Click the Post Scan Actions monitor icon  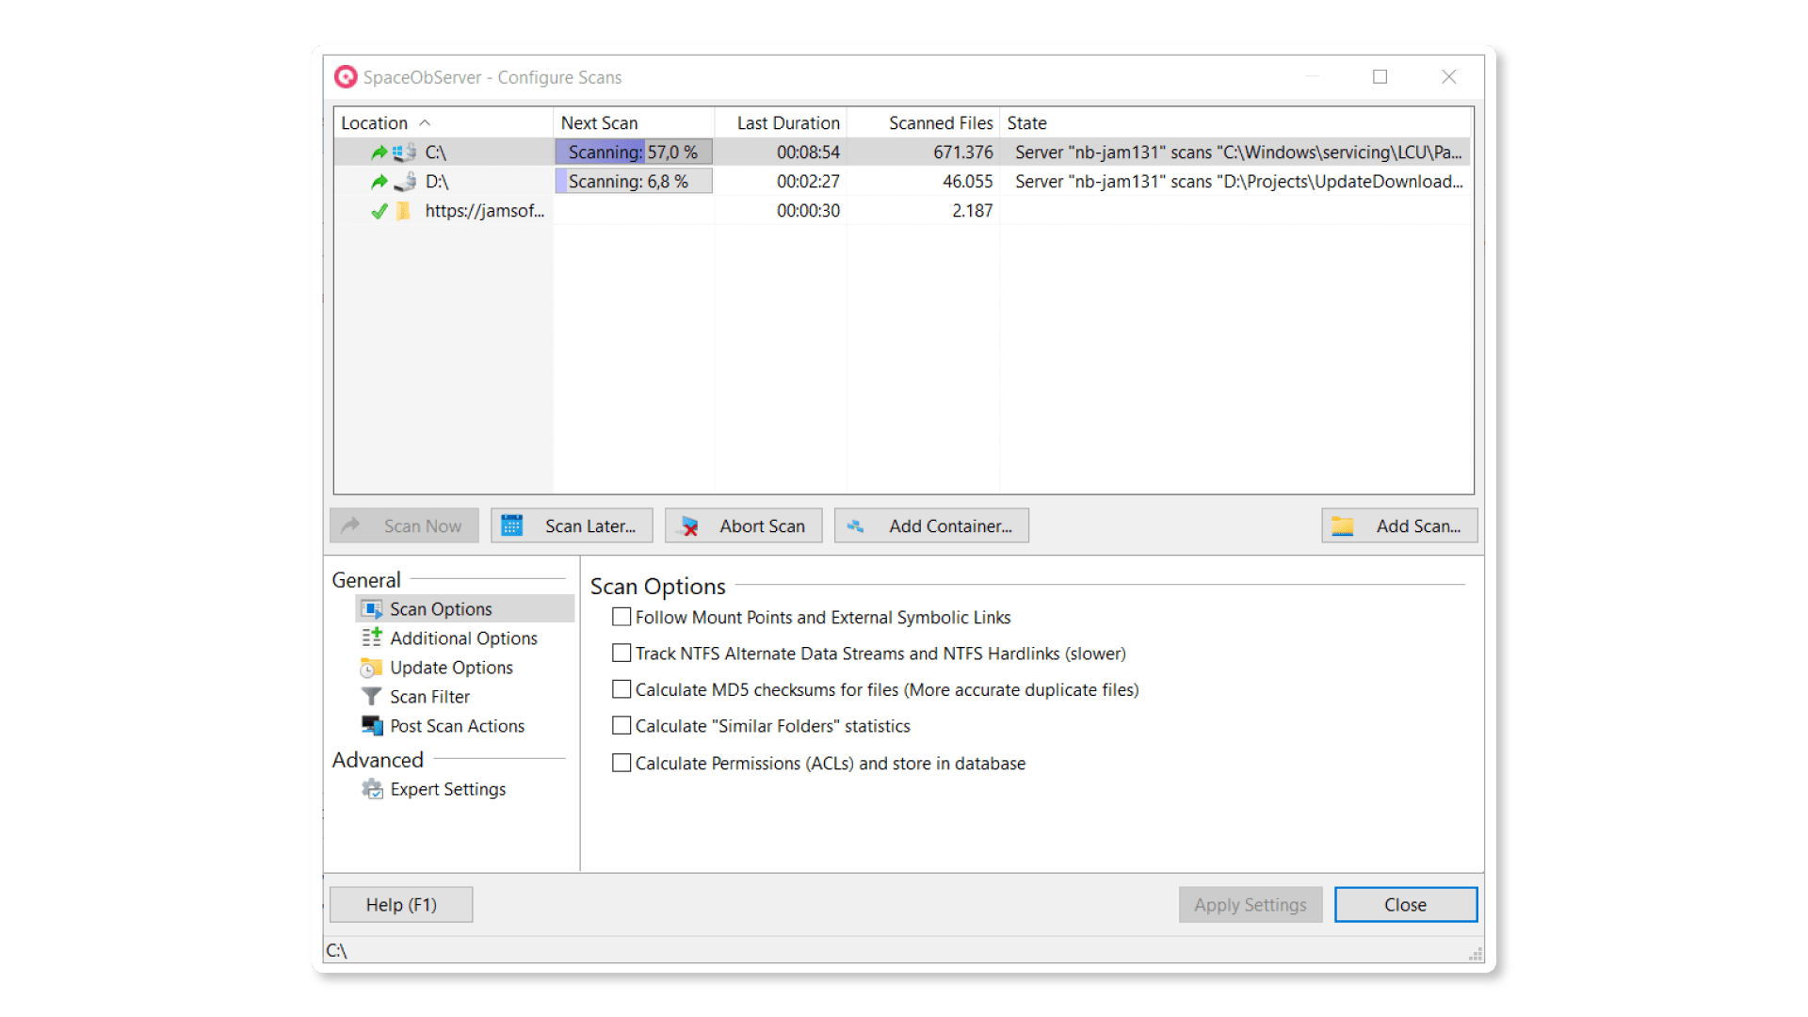click(372, 726)
